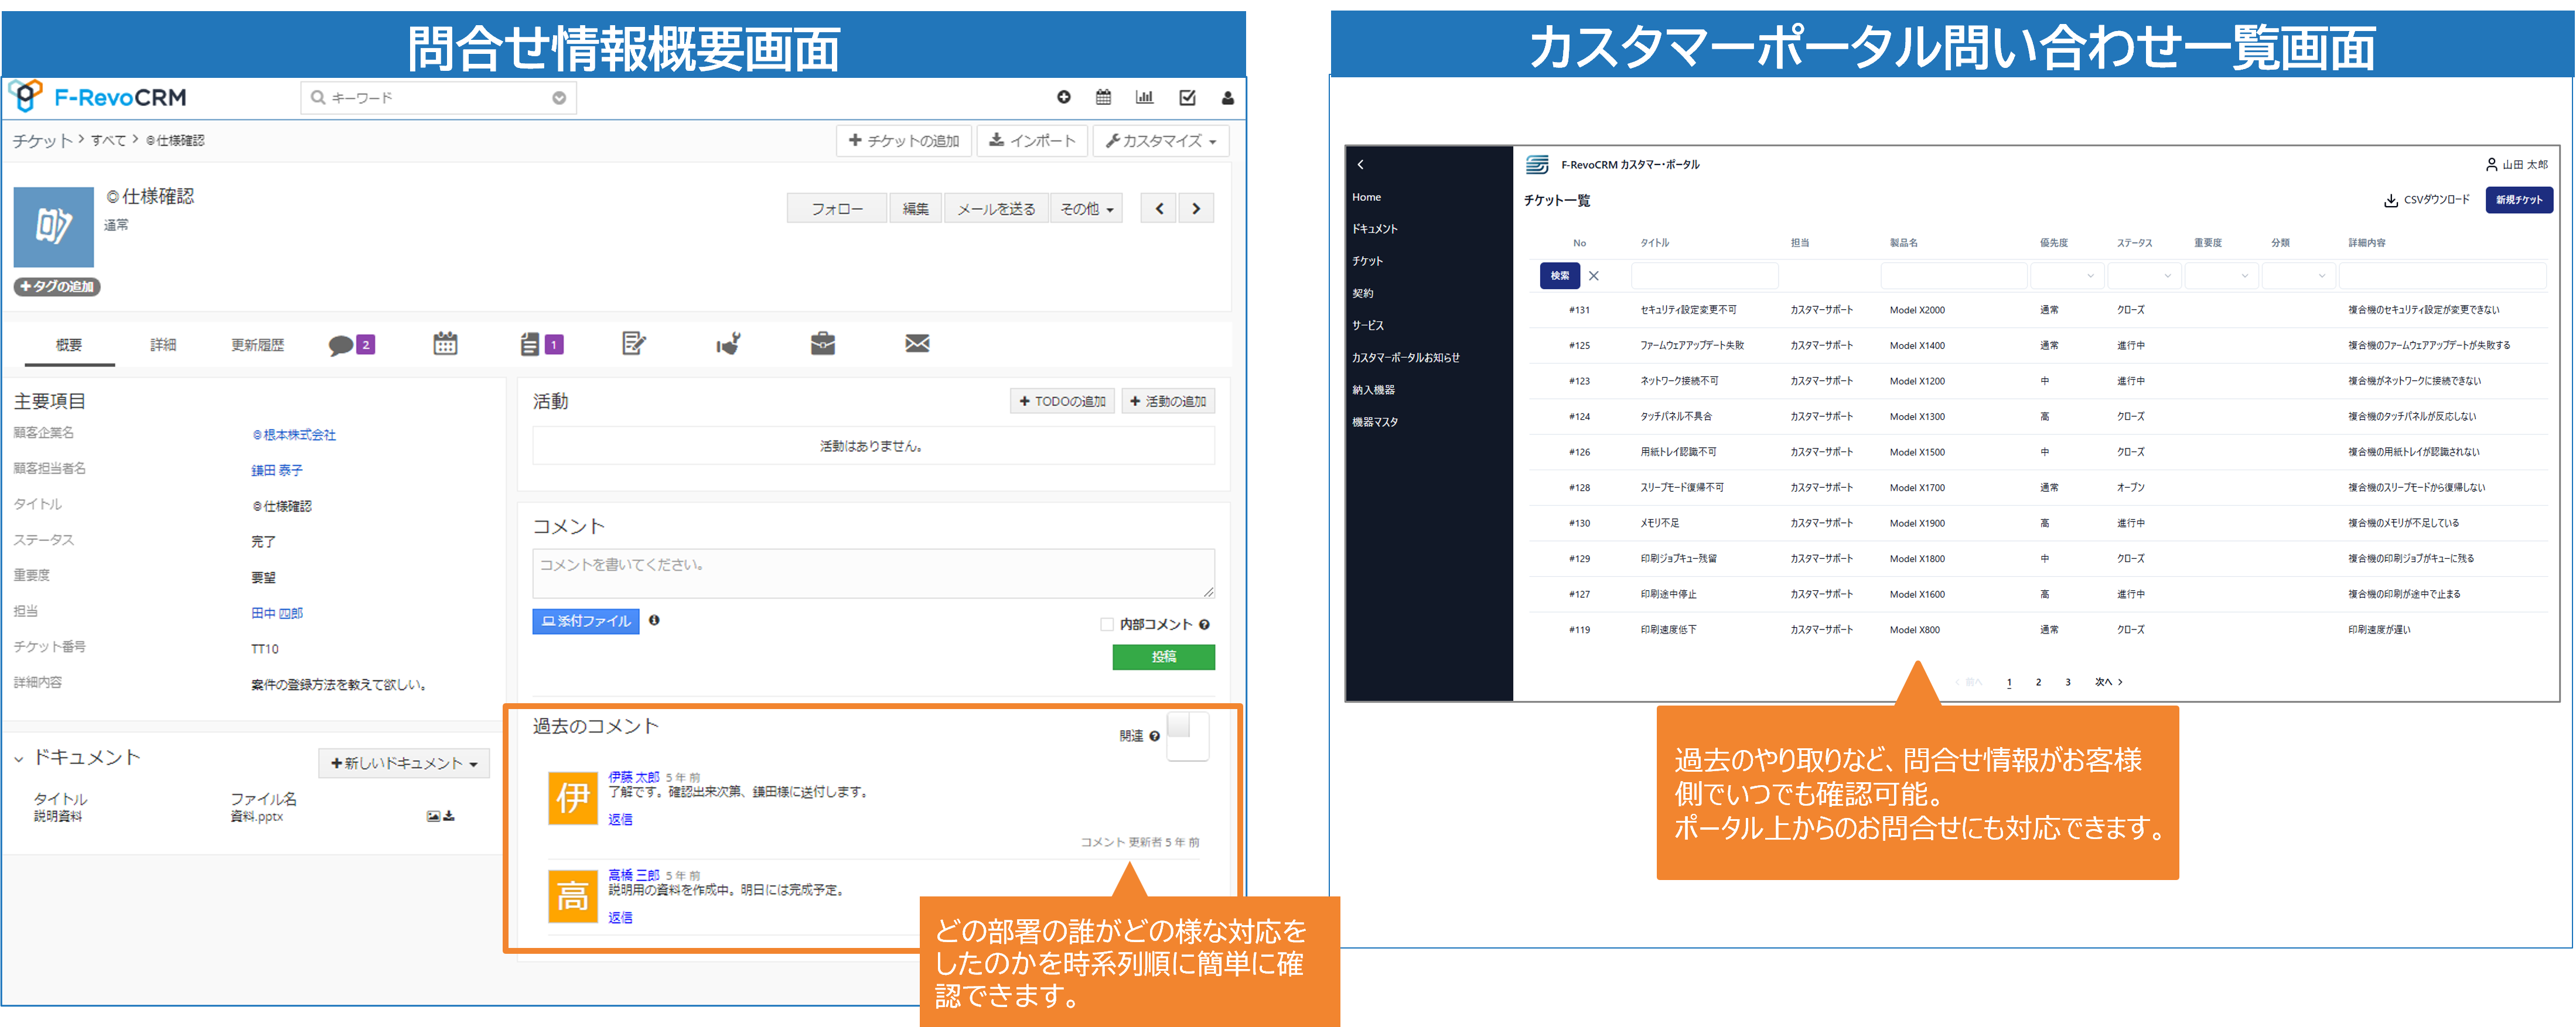Click the quick-create plus icon in header

(x=1063, y=97)
